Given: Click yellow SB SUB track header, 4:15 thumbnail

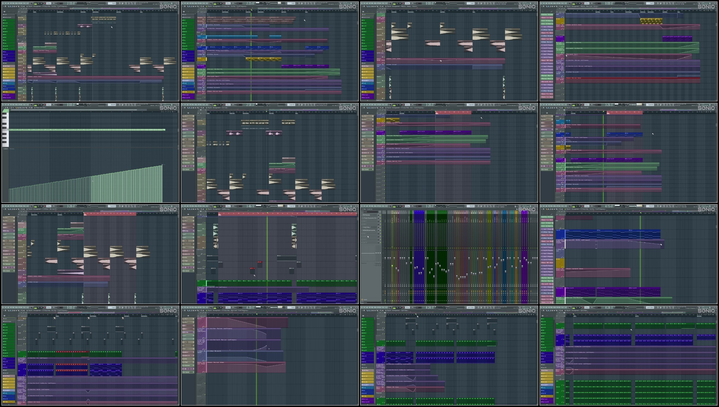Looking at the screenshot, I should [560, 263].
